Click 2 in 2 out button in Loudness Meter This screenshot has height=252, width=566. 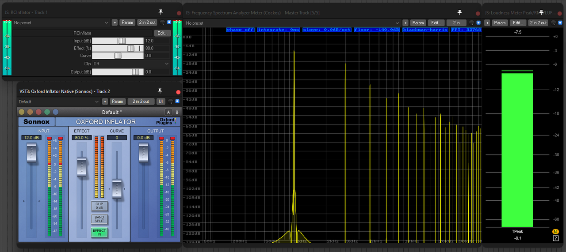pos(538,23)
